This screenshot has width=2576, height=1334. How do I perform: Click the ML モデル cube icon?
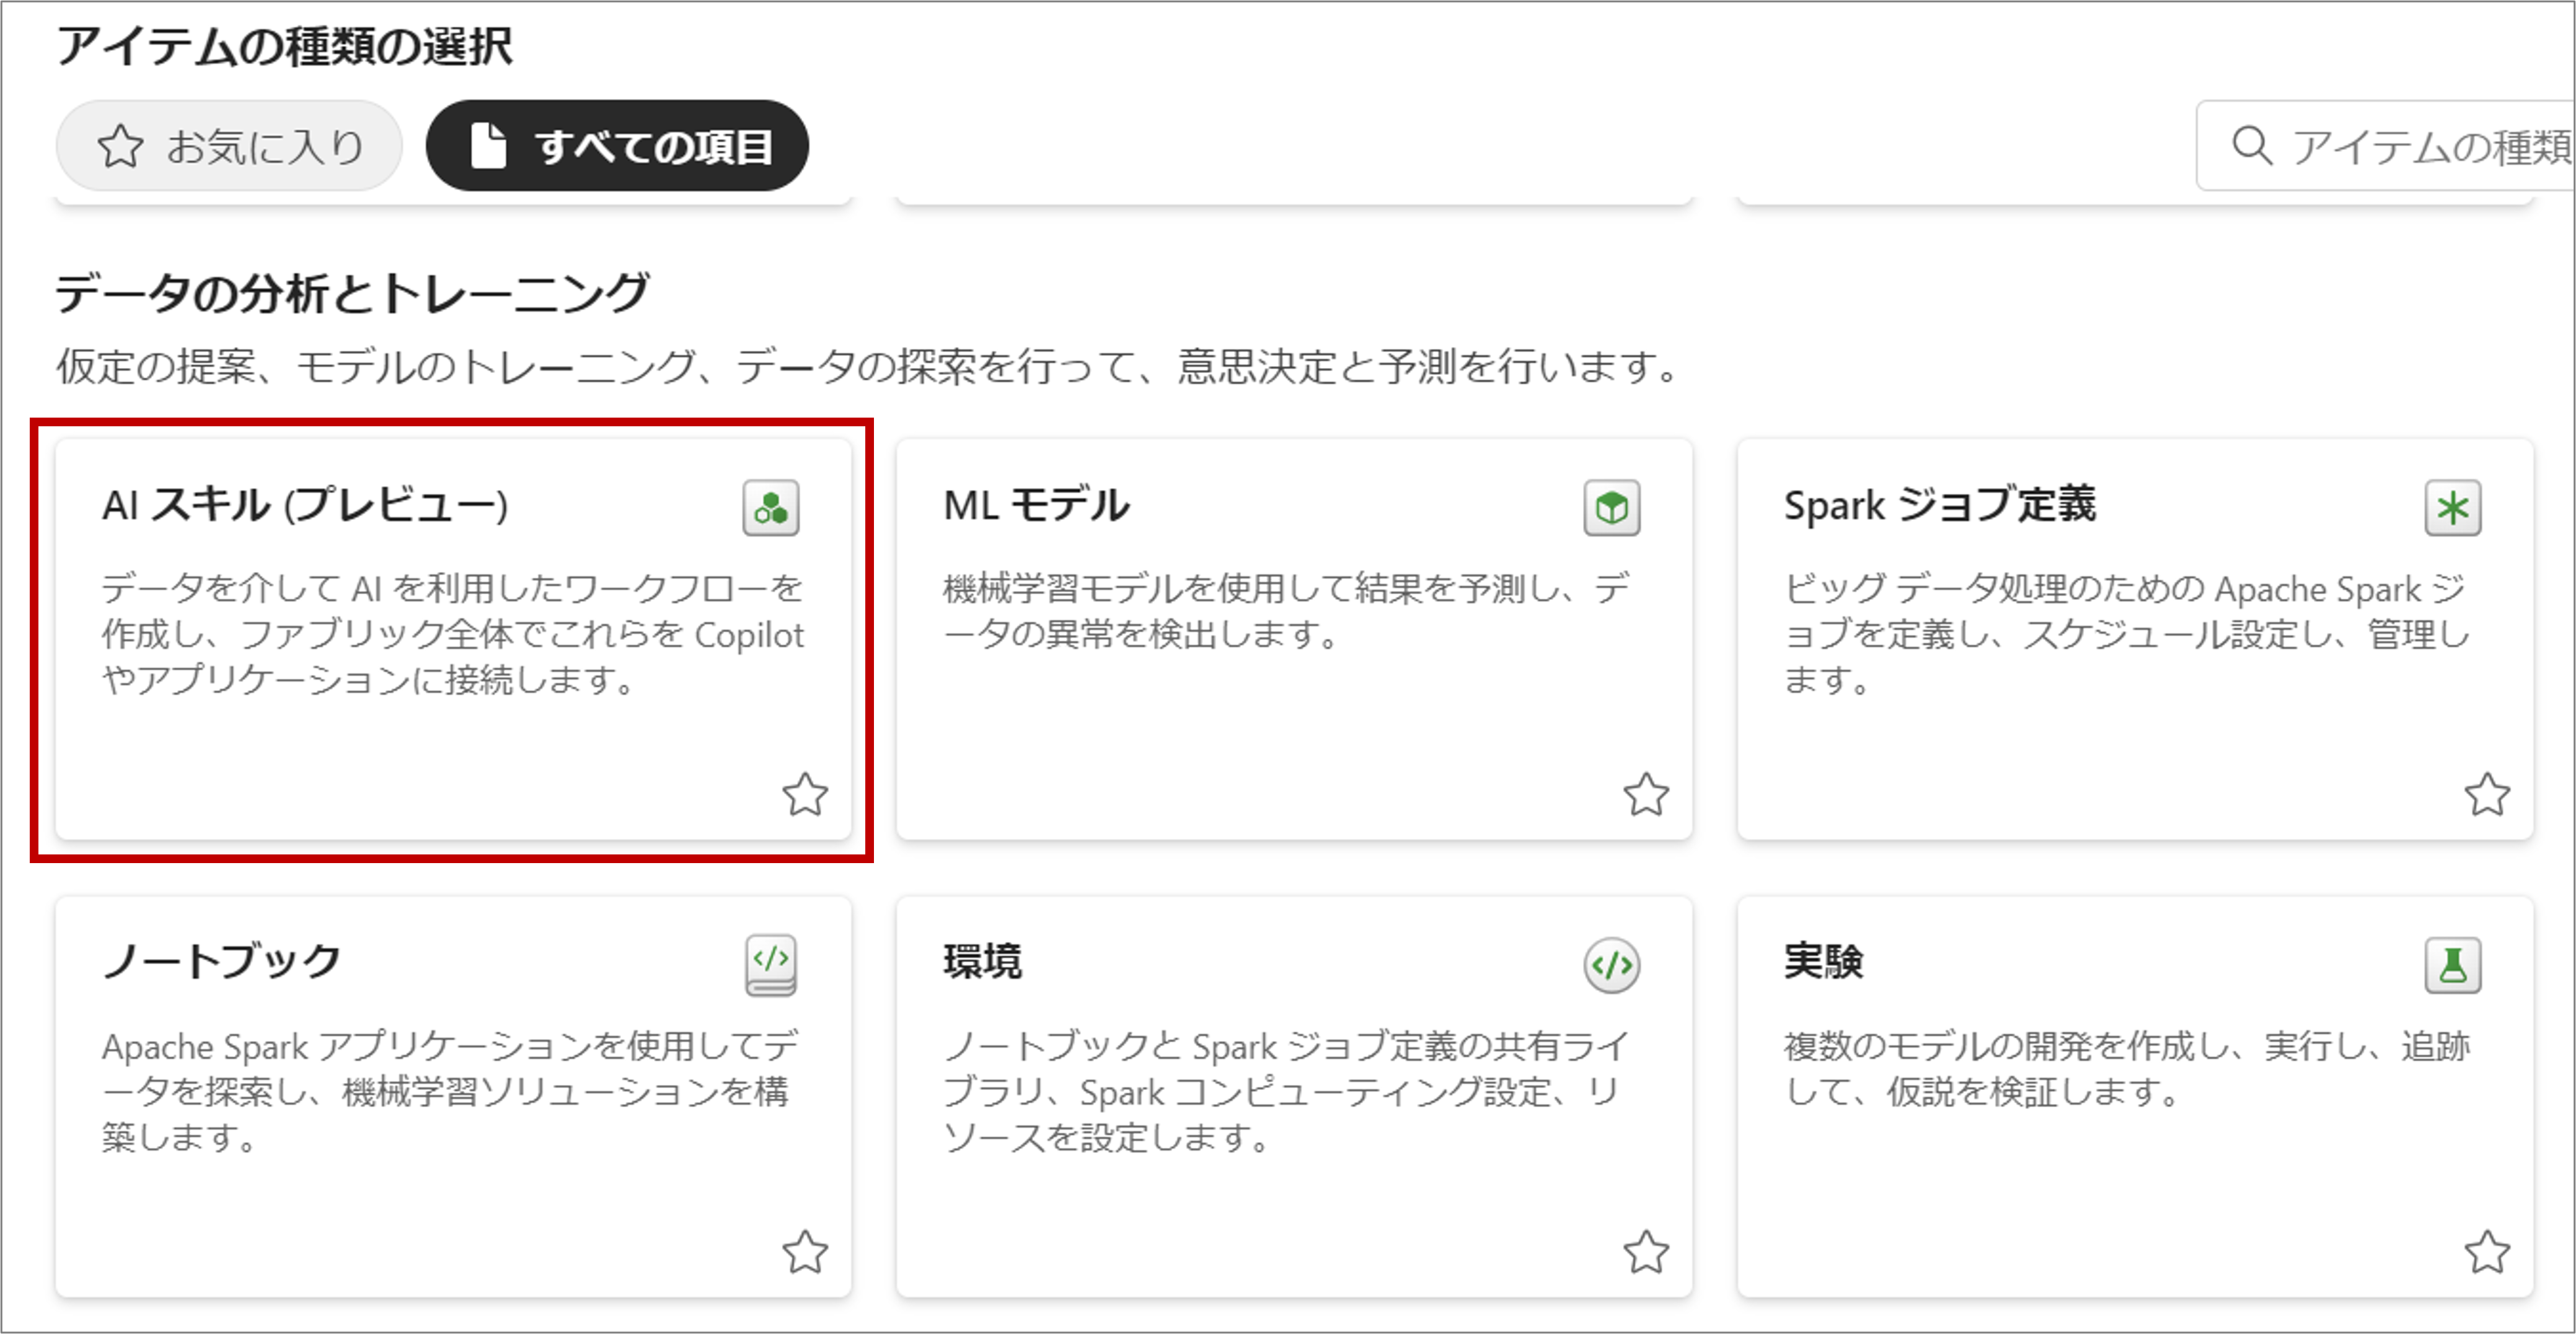[x=1611, y=508]
